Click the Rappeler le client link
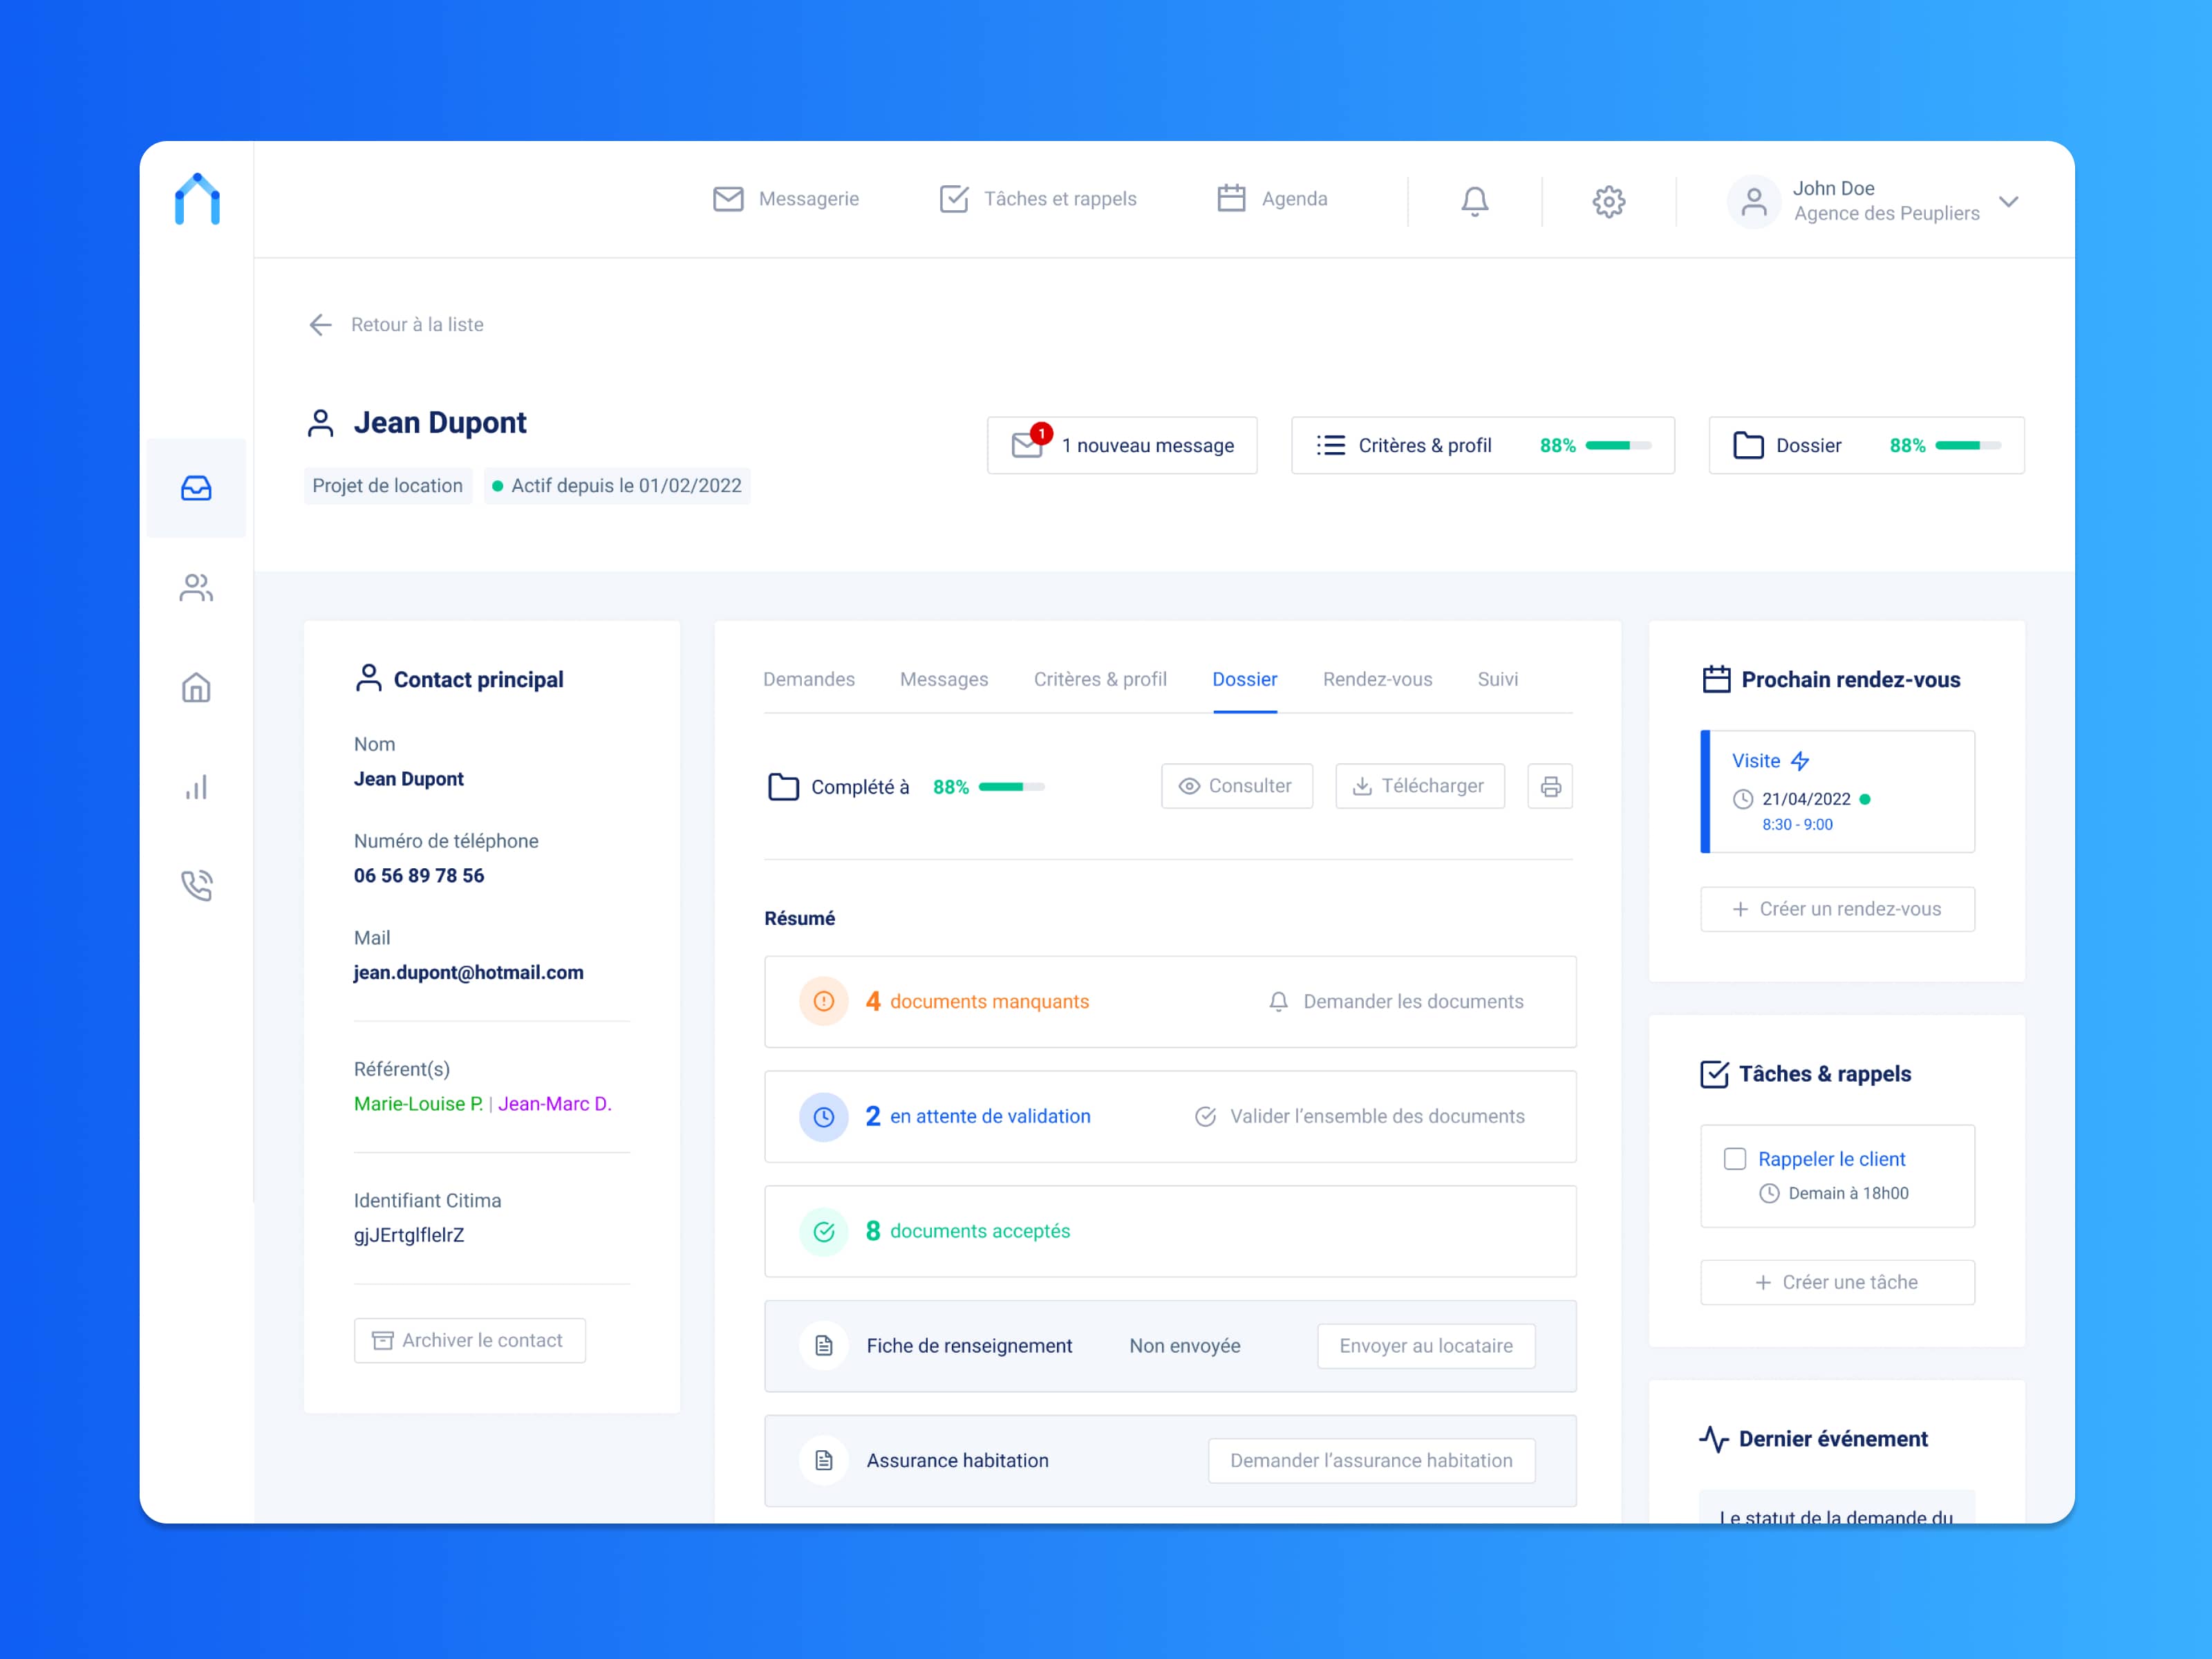 pyautogui.click(x=1831, y=1159)
